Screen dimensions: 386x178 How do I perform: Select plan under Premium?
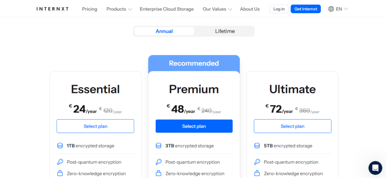[x=194, y=126]
